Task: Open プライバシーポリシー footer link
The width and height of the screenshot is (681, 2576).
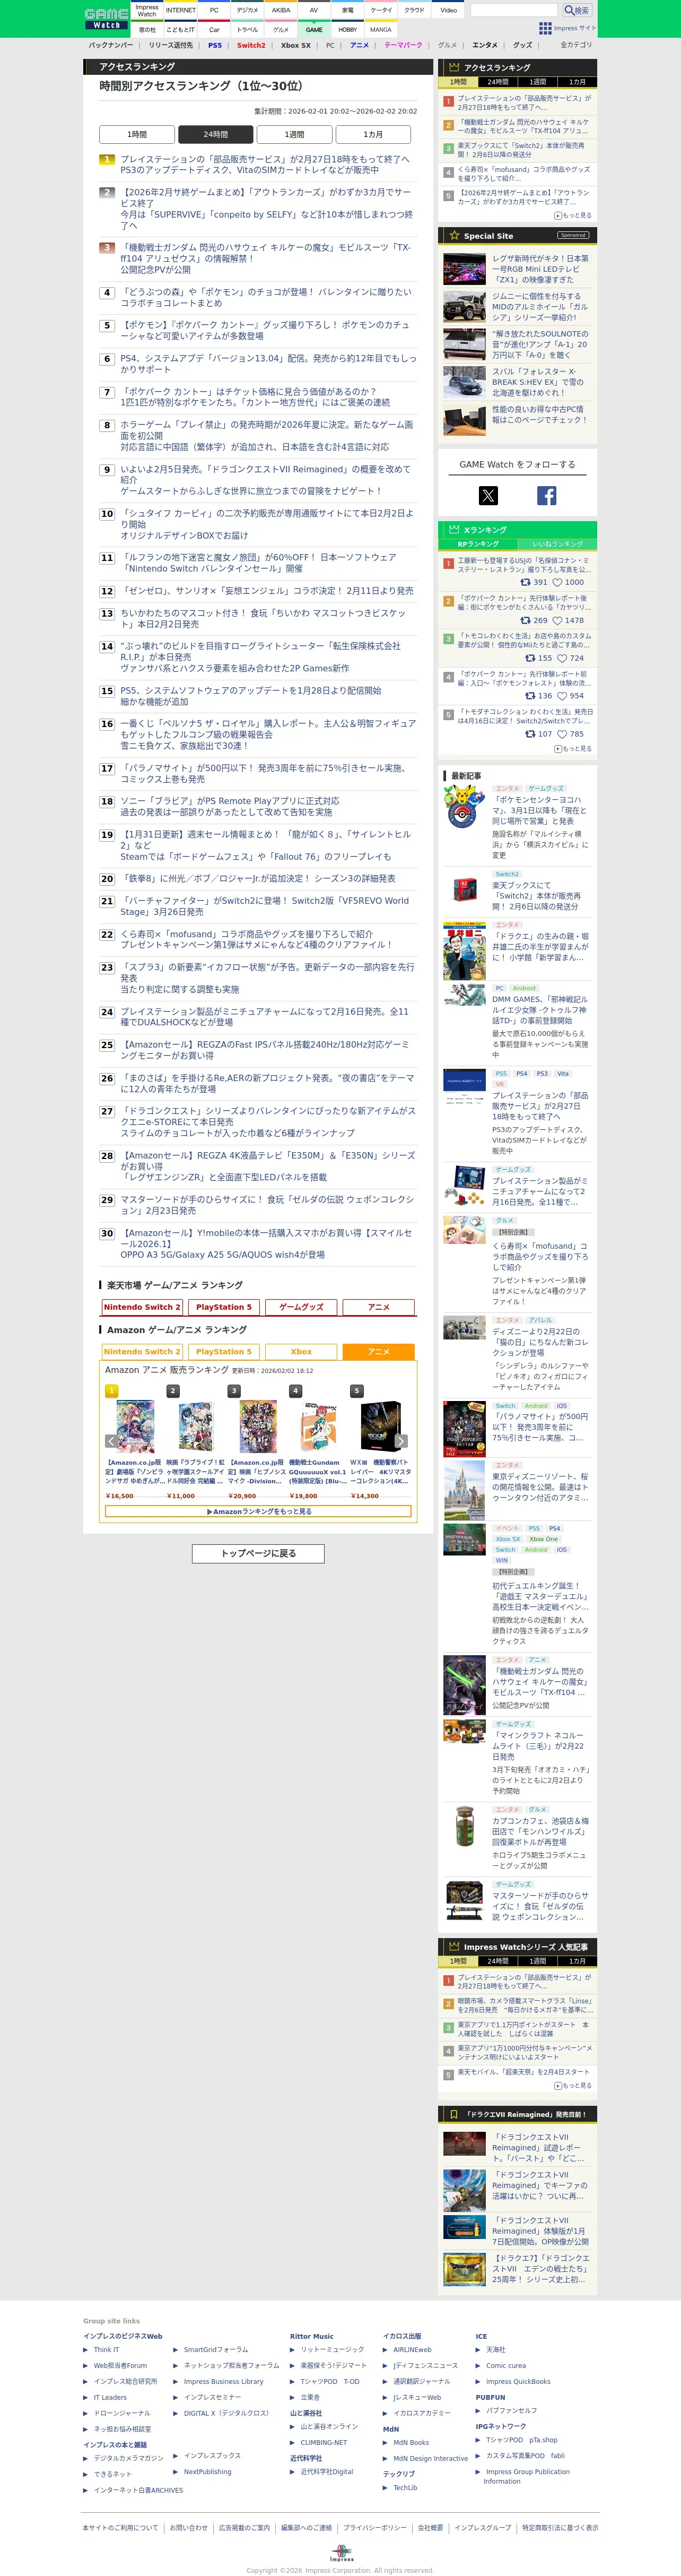Action: [375, 2527]
